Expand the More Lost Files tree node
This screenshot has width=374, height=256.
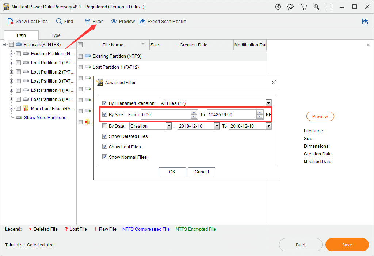pyautogui.click(x=11, y=108)
